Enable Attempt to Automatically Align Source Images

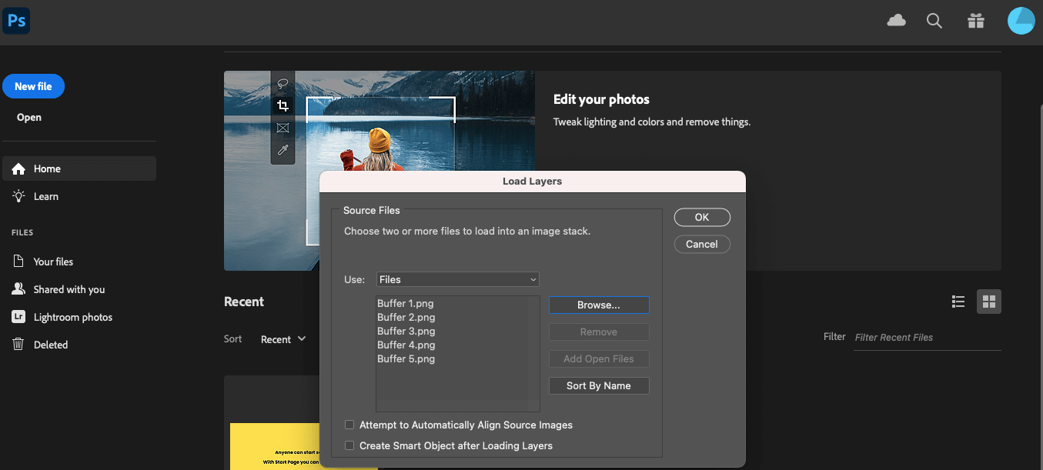click(x=349, y=425)
